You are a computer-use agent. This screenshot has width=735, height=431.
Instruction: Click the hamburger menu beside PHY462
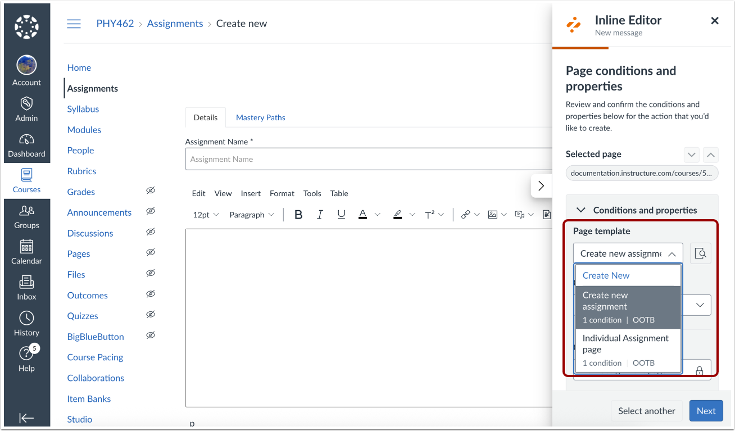point(74,24)
